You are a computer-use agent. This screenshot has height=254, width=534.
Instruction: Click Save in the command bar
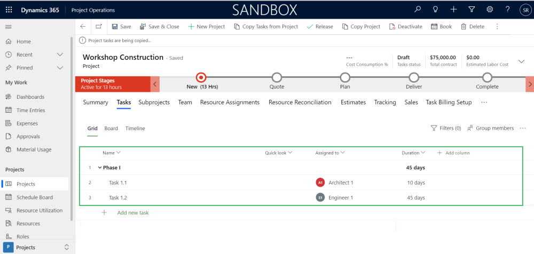122,27
